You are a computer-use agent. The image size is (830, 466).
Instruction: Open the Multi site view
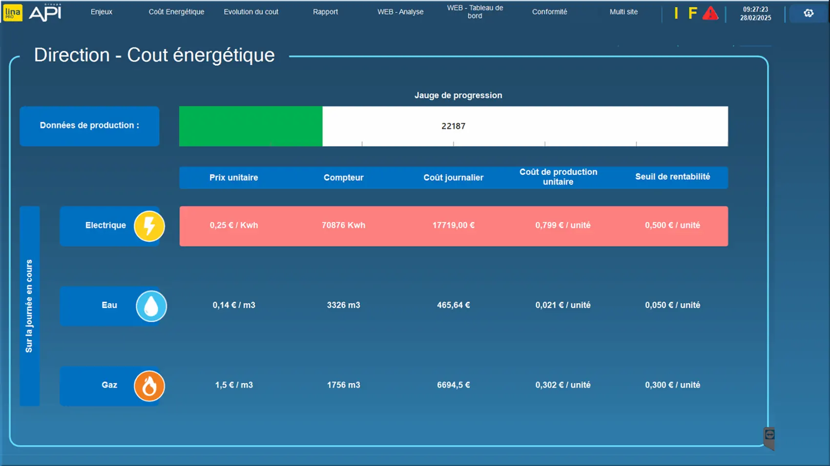pos(623,12)
